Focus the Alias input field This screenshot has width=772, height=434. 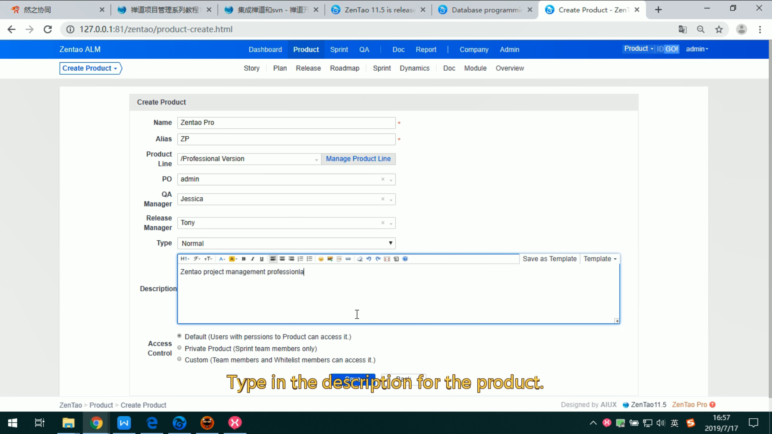(286, 139)
